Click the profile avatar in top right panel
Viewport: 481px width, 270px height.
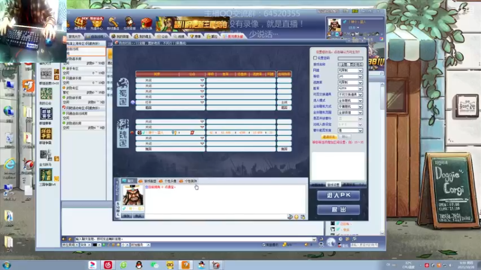coord(334,25)
